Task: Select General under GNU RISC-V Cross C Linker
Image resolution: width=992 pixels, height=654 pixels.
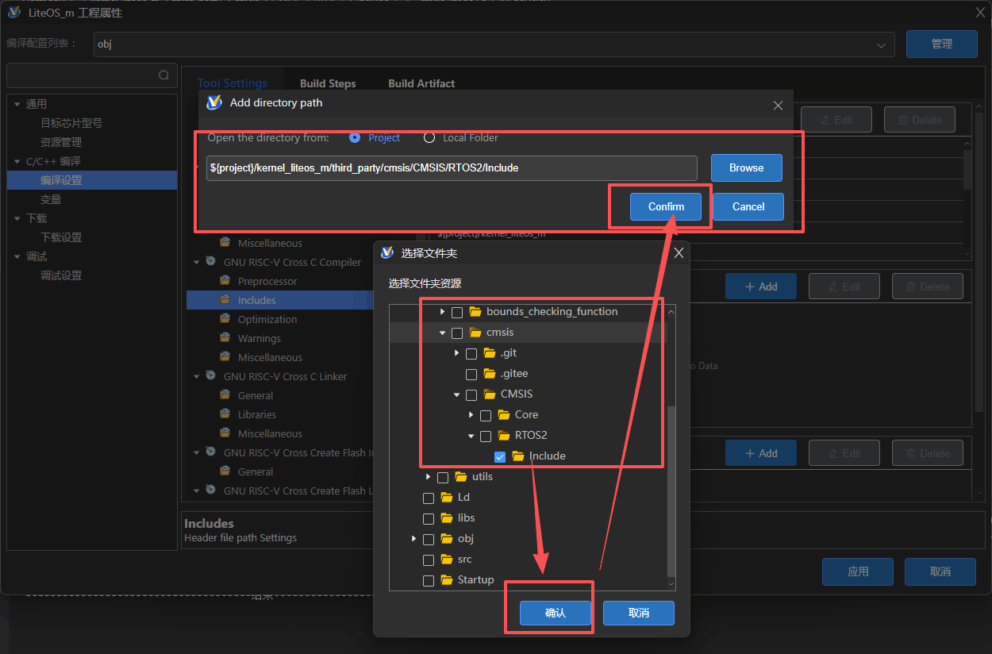Action: click(x=256, y=395)
